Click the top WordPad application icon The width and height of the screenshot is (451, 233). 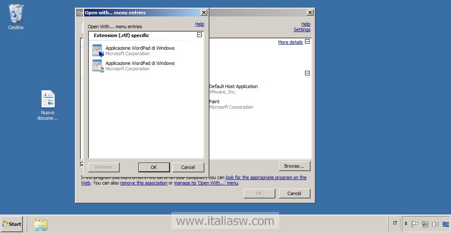pyautogui.click(x=98, y=51)
